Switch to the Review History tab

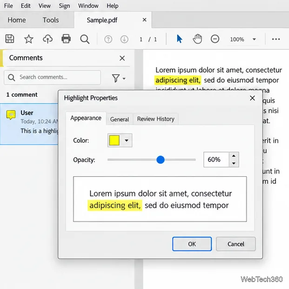click(156, 119)
